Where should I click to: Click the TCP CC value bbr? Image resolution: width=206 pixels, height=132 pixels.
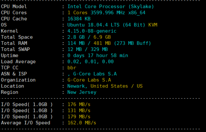tap(72, 68)
